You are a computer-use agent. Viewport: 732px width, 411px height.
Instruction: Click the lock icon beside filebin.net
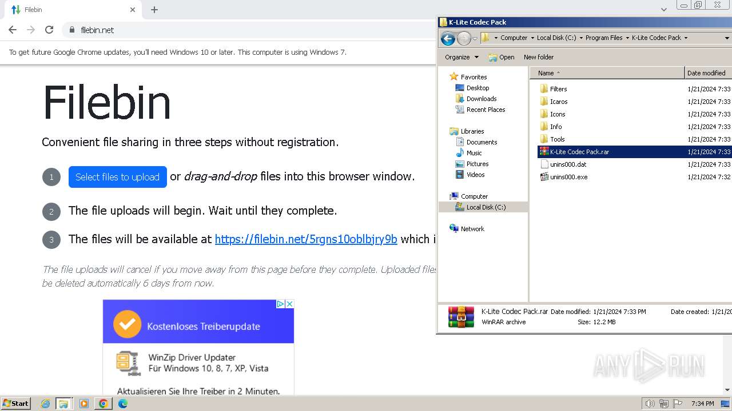pos(72,30)
